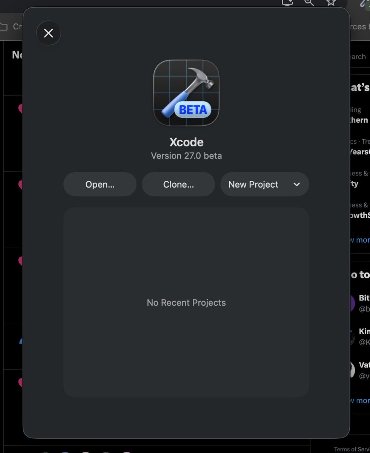Screen dimensions: 370x453
Task: Close the Xcode welcome window
Action: click(49, 33)
